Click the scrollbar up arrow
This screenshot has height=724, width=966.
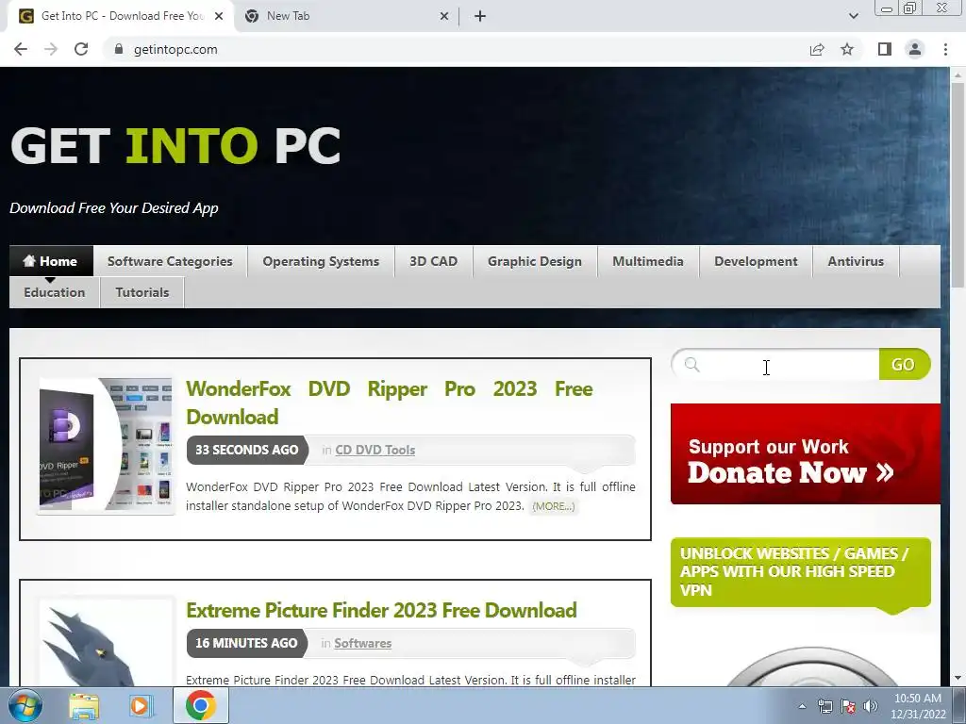click(958, 74)
